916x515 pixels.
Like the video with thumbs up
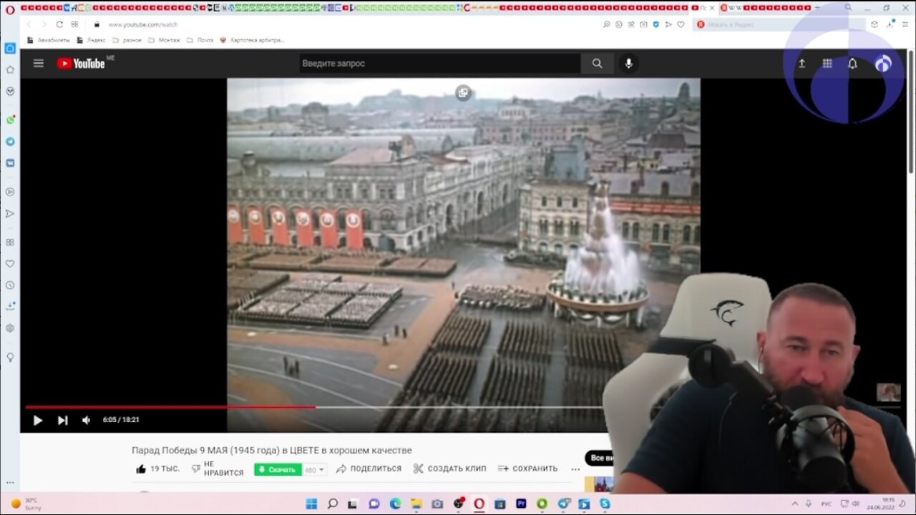click(157, 469)
